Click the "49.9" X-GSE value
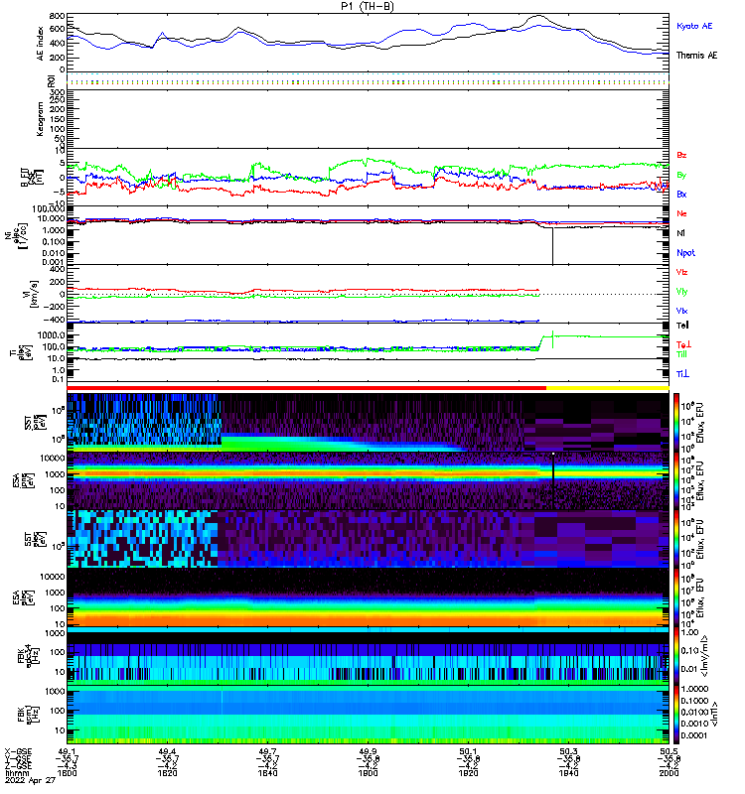The height and width of the screenshot is (794, 745). [368, 751]
